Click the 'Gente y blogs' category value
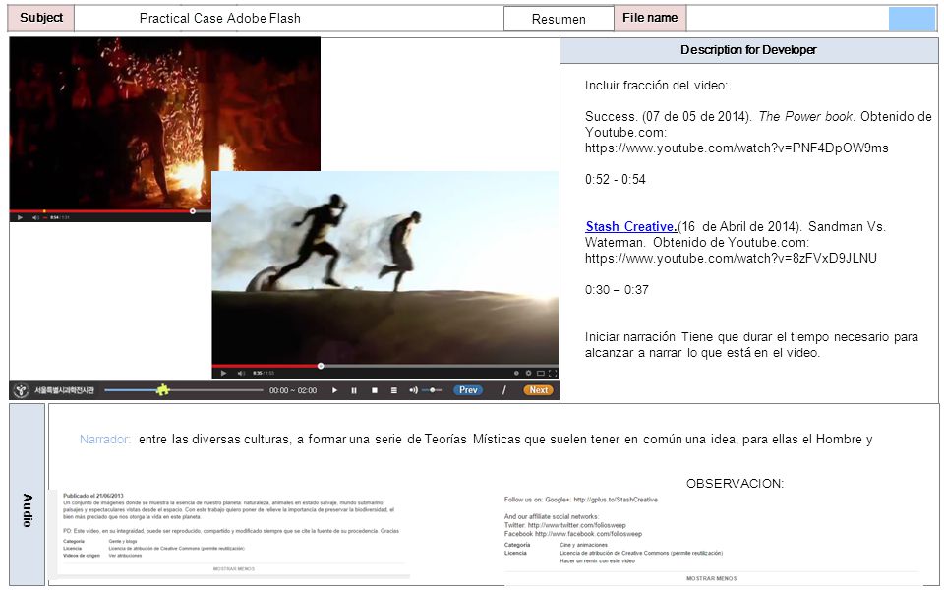 coord(123,541)
